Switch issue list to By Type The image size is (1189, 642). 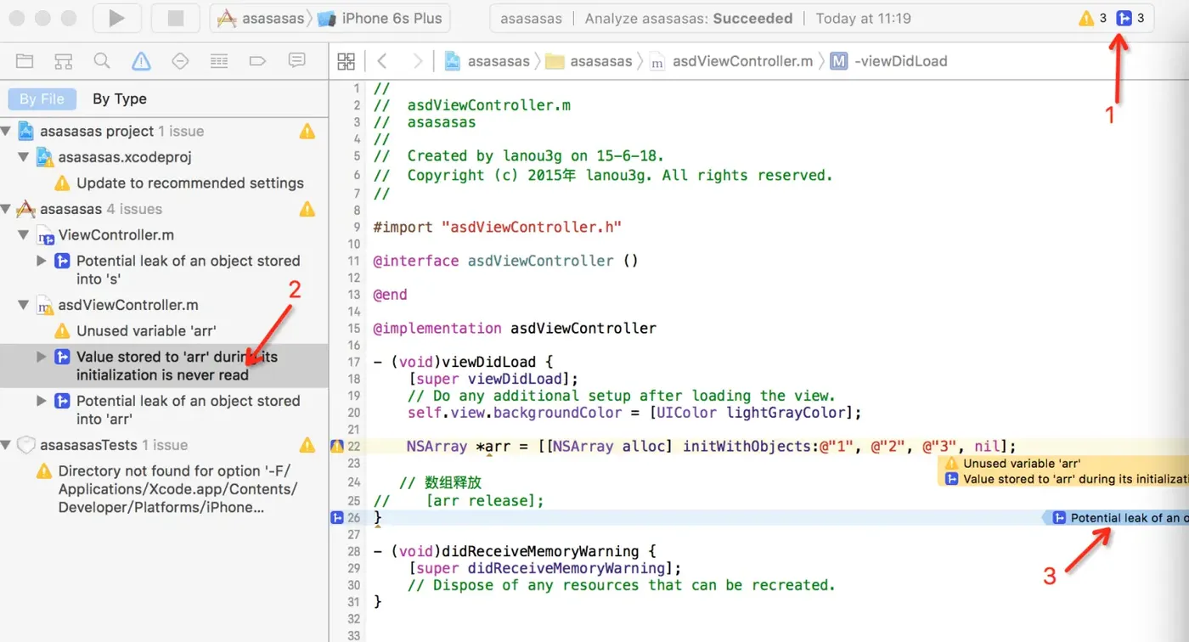pyautogui.click(x=120, y=99)
